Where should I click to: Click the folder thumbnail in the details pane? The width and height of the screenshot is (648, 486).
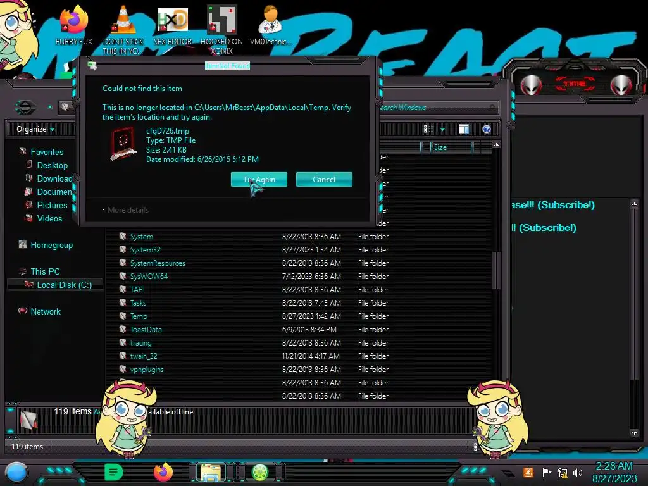(29, 420)
